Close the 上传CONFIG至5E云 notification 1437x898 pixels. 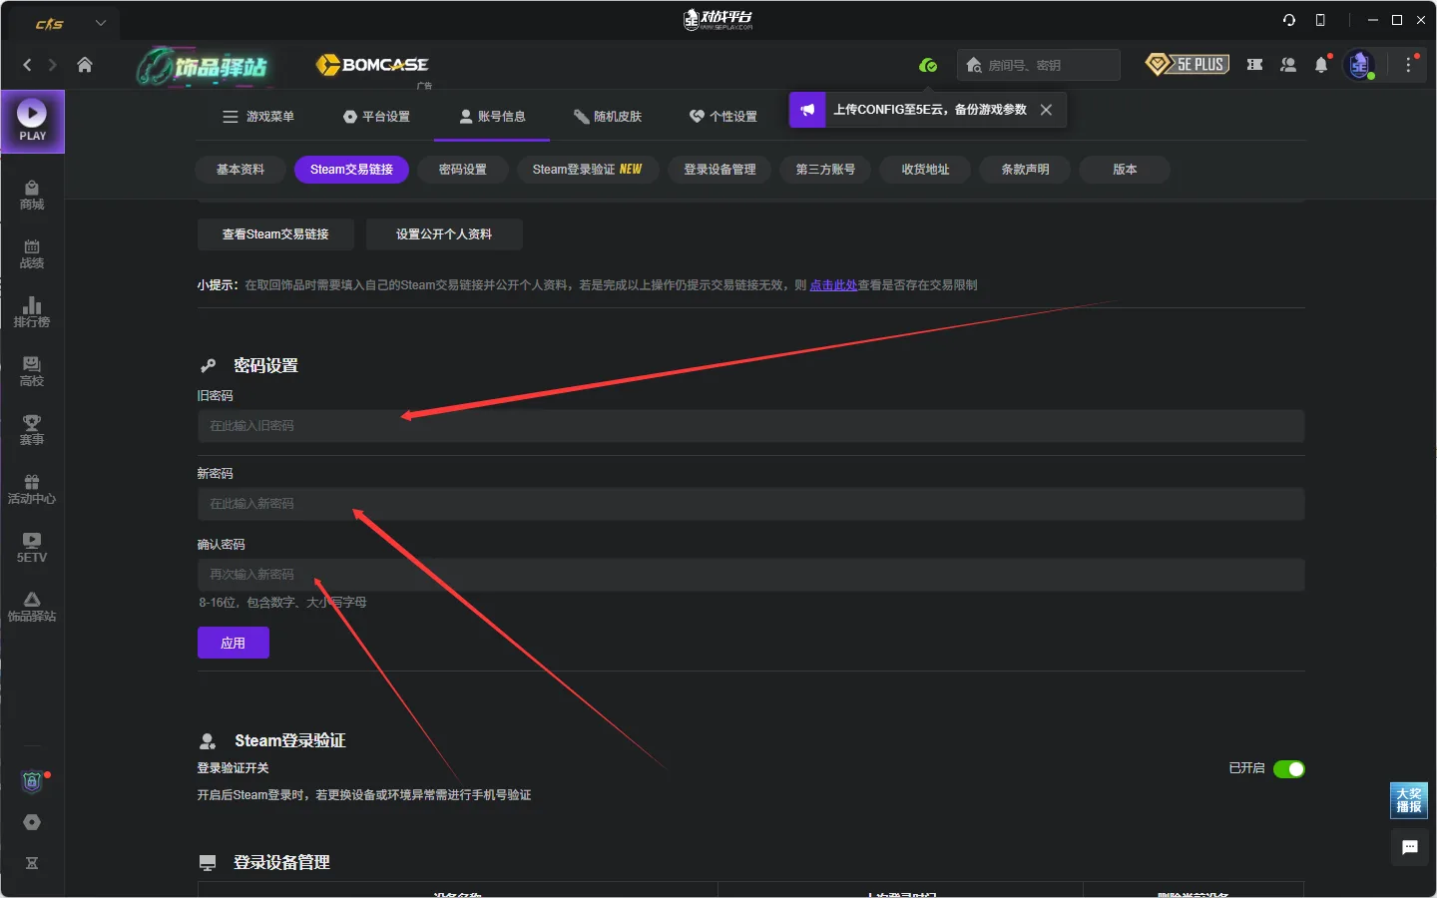(x=1046, y=110)
